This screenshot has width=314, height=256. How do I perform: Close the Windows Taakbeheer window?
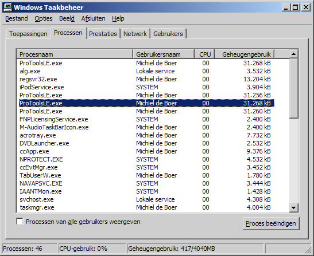[306, 7]
